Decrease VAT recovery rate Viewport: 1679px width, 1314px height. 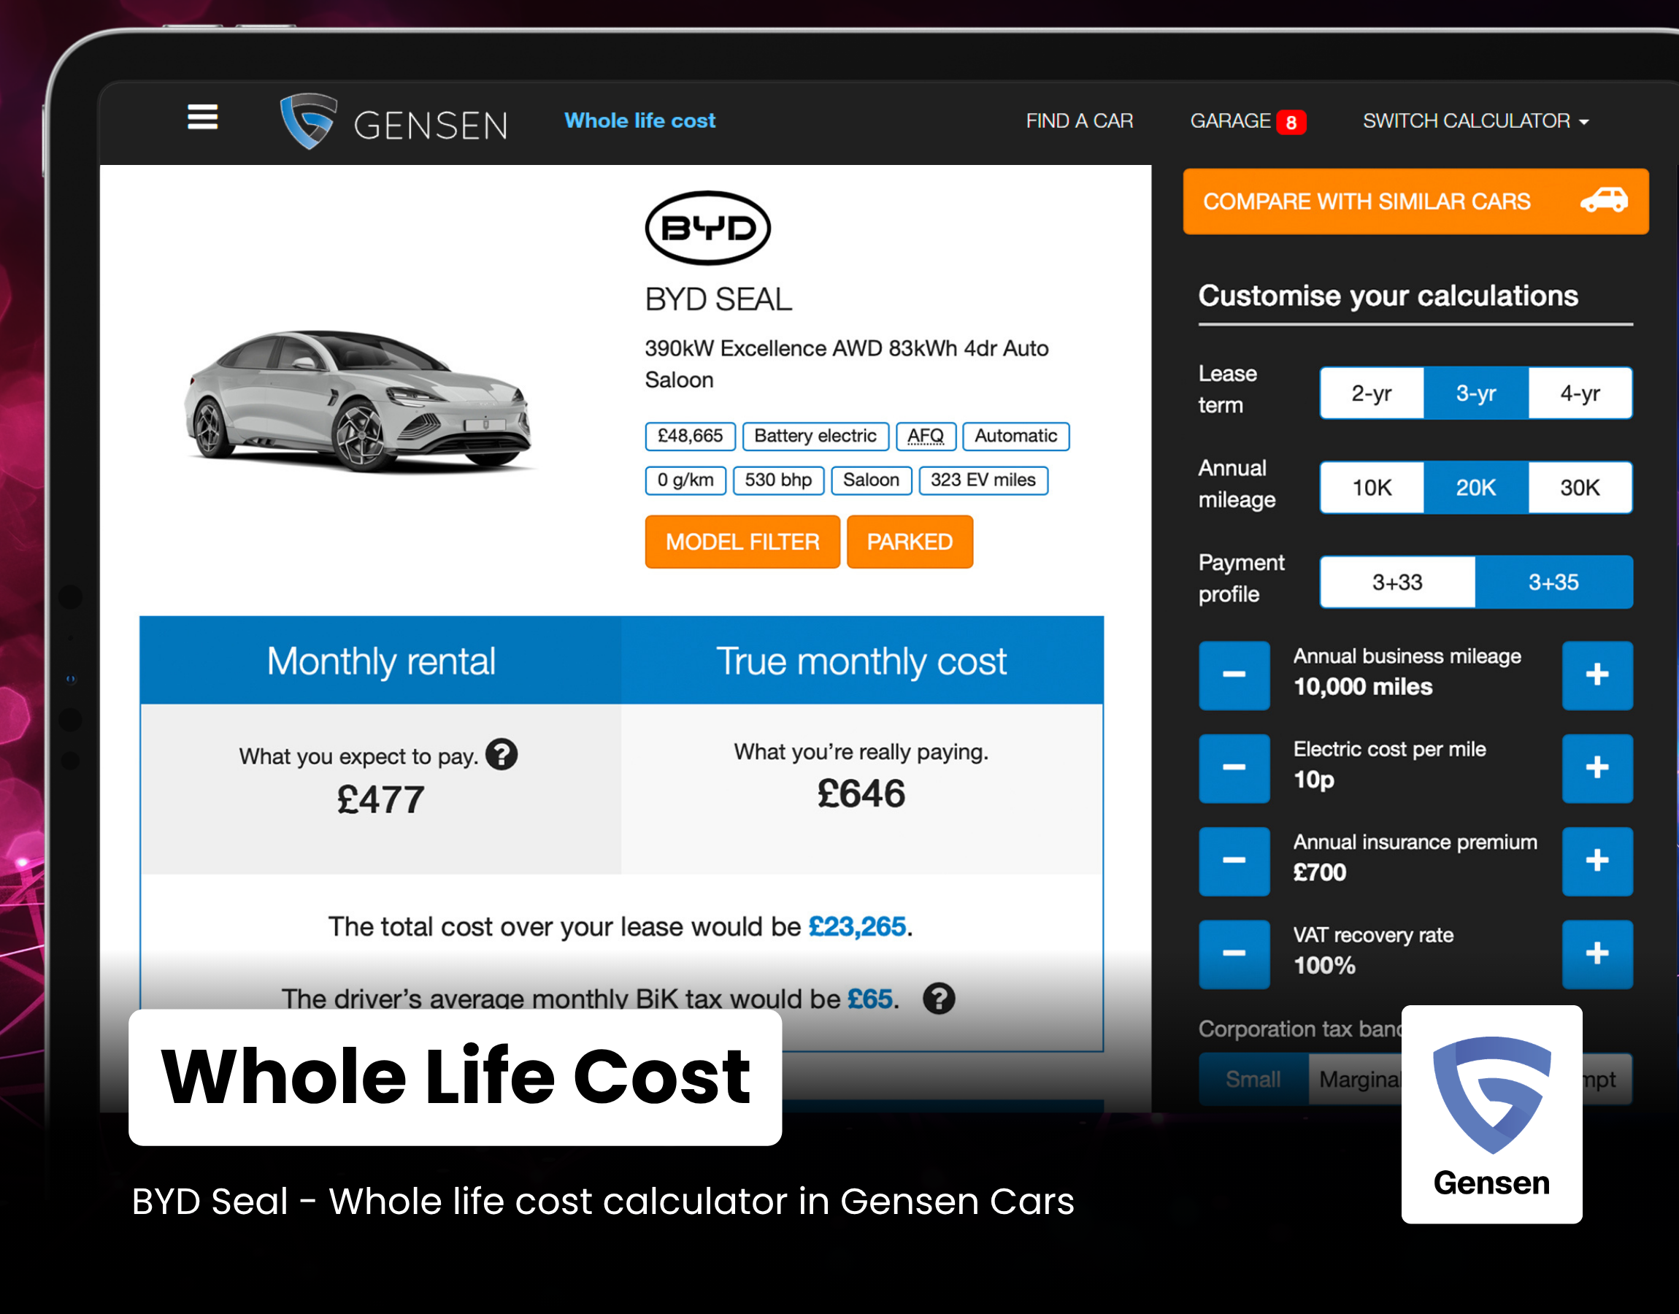pos(1234,954)
